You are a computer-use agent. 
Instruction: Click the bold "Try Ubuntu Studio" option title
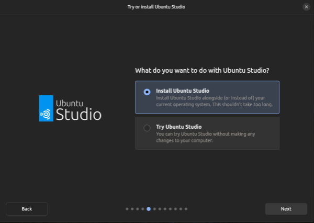click(x=178, y=127)
